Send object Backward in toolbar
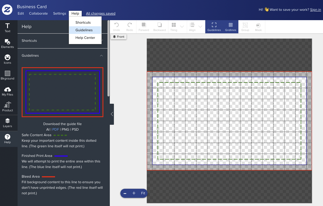This screenshot has width=323, height=206. (159, 27)
